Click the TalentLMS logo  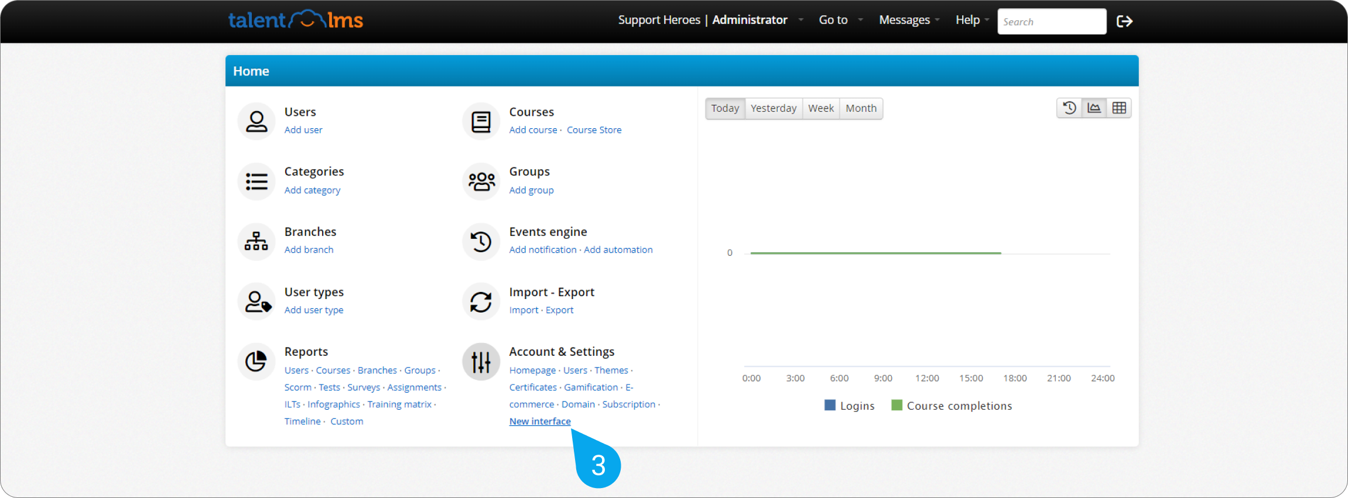point(296,20)
